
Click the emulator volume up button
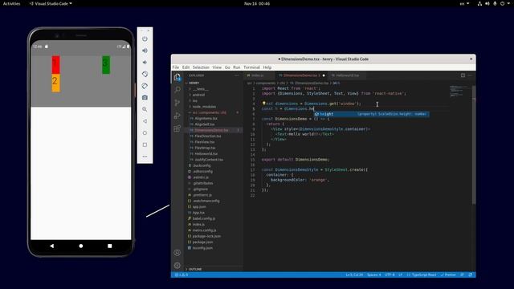(145, 51)
